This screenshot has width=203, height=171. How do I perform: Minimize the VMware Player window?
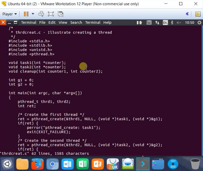pyautogui.click(x=166, y=4)
